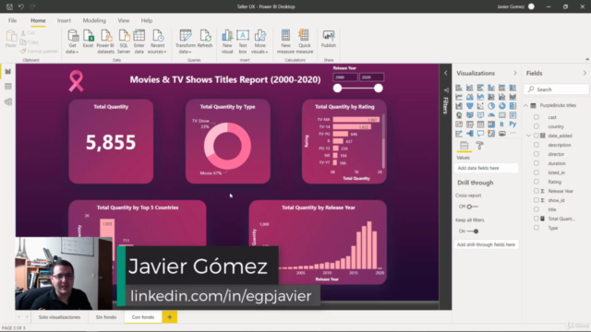Connect to a SQL Server source
Image resolution: width=591 pixels, height=332 pixels.
pos(124,41)
